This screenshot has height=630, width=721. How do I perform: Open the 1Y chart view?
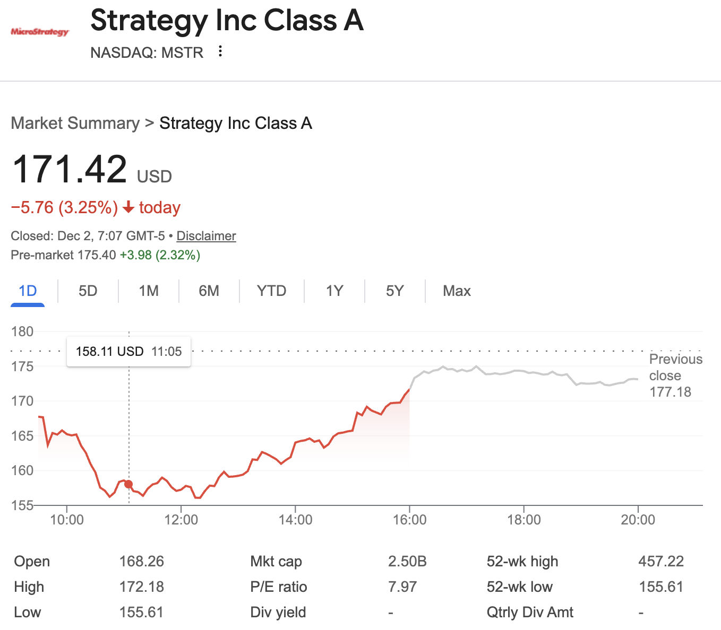334,291
